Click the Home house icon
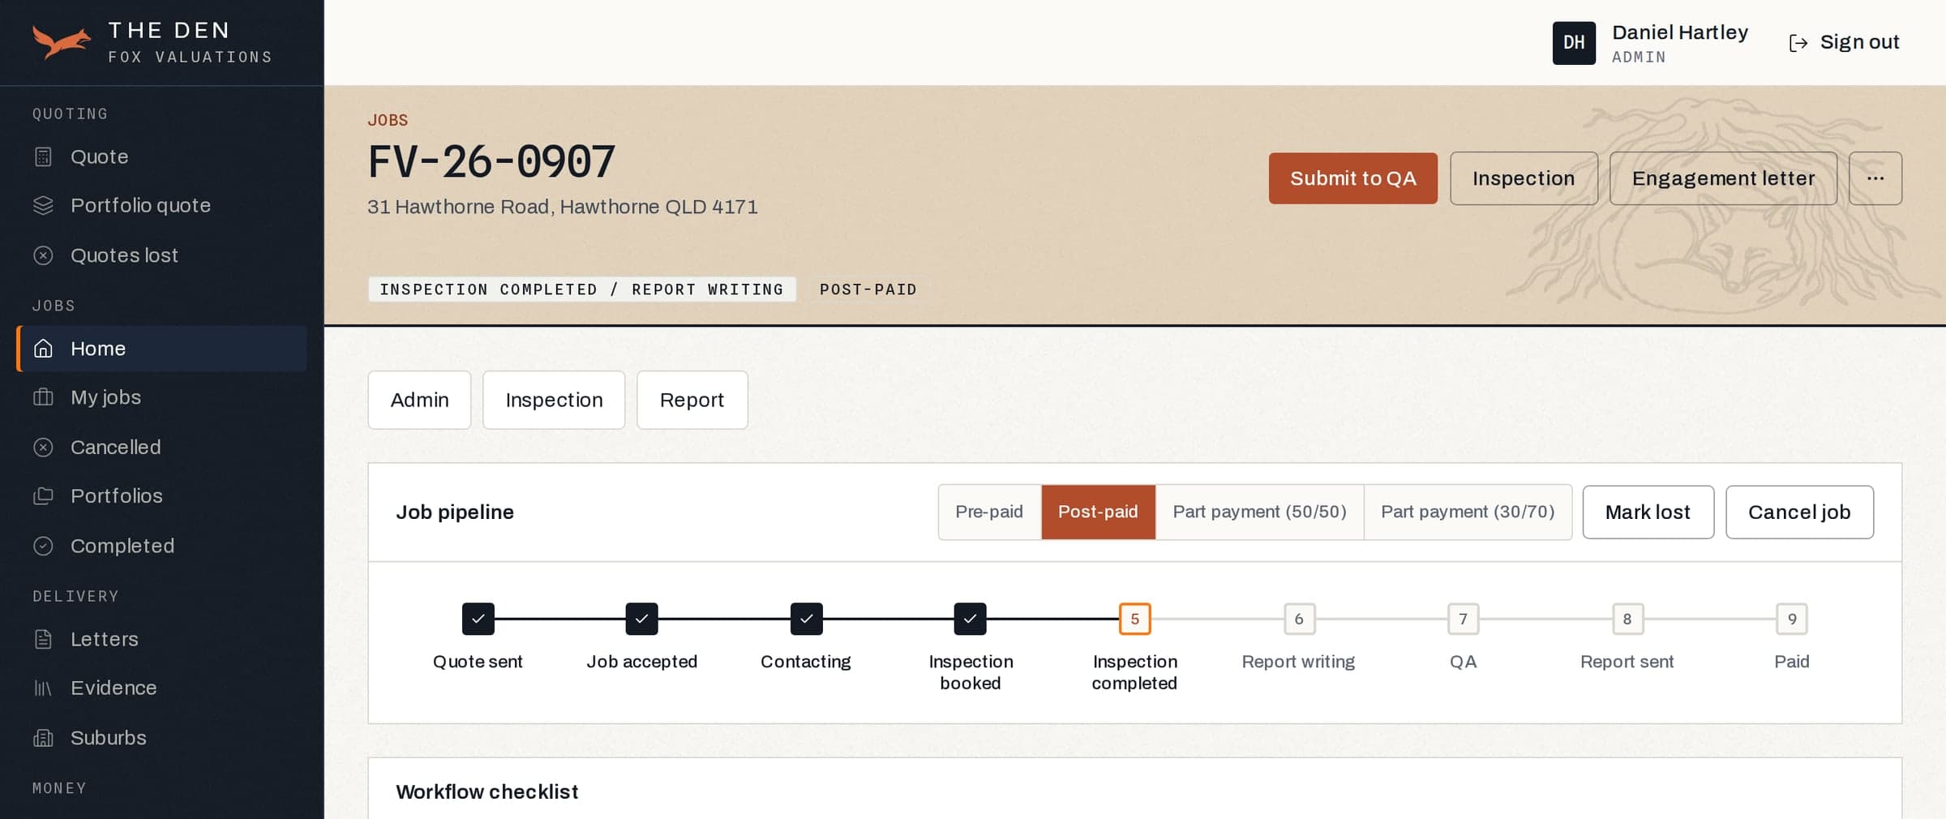Image resolution: width=1946 pixels, height=819 pixels. click(43, 349)
